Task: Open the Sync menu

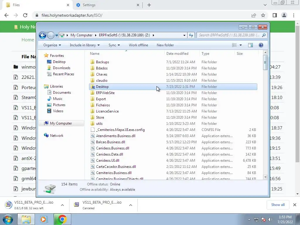Action: pyautogui.click(x=114, y=45)
